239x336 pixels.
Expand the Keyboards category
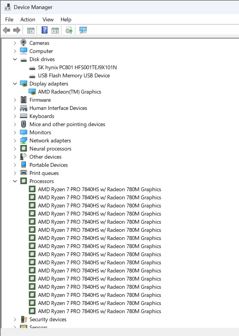tap(15, 116)
